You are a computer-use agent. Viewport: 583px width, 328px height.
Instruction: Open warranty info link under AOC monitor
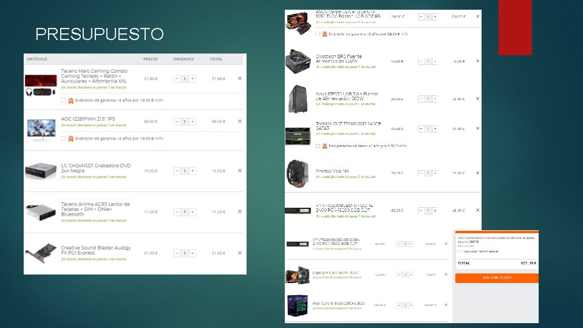(160, 138)
